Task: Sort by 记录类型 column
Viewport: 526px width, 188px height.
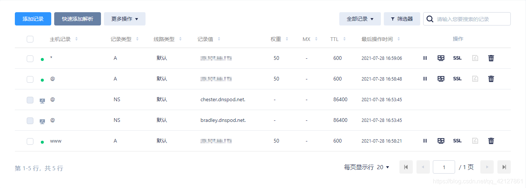Action: click(x=137, y=39)
